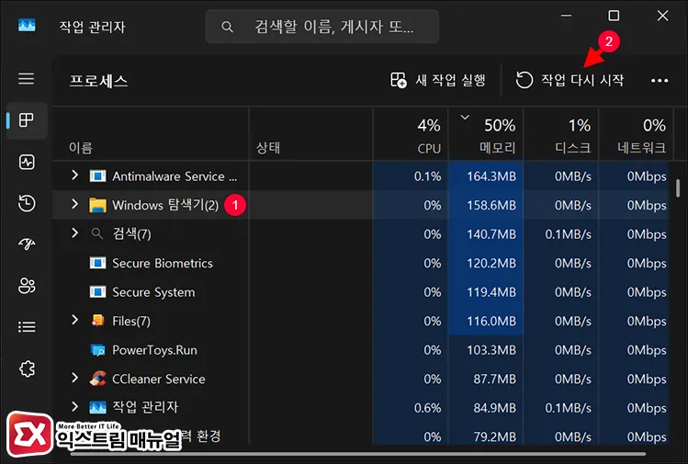
Task: Click the 116.0MB memory value
Action: (491, 322)
